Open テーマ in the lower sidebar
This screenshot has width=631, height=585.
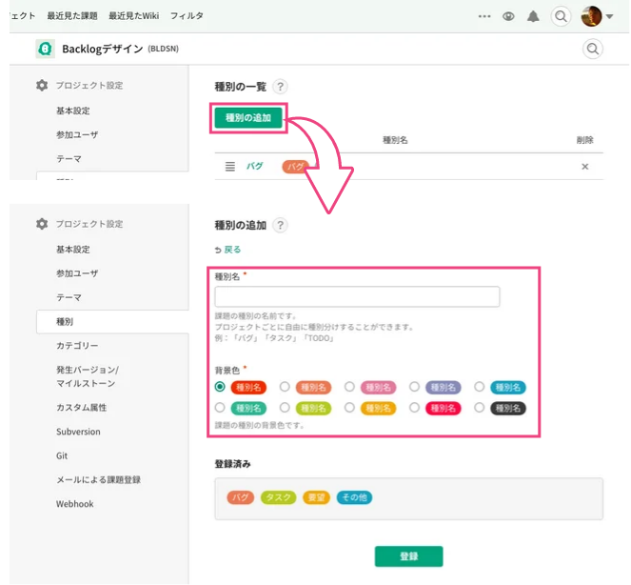coord(69,297)
